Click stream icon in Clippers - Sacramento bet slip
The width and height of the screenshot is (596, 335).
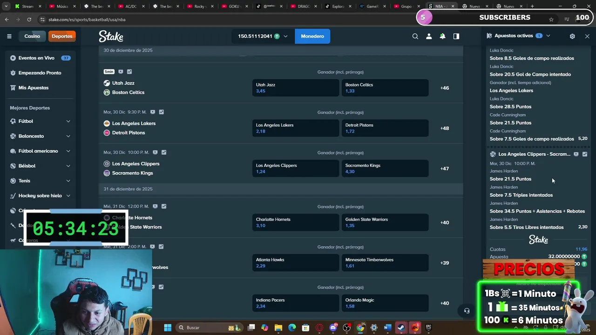[576, 154]
